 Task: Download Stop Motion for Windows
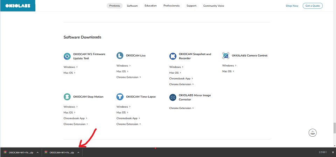[x=70, y=107]
